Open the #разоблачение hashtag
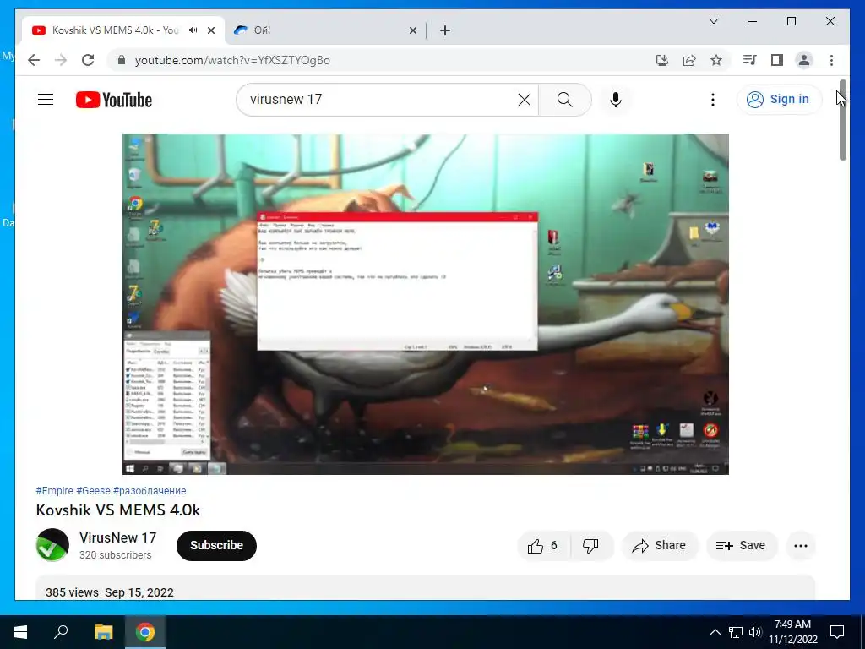The image size is (865, 649). pyautogui.click(x=150, y=491)
